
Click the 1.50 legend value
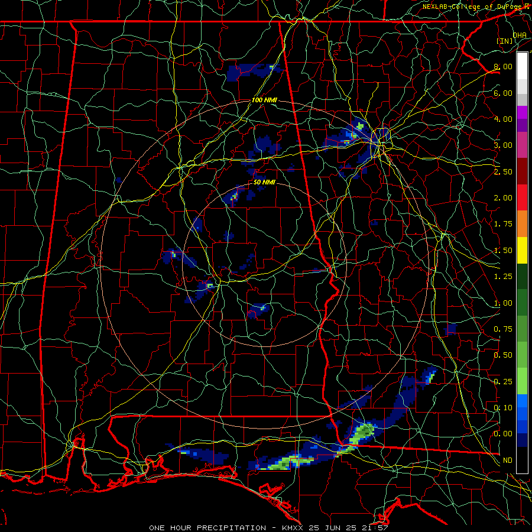503,251
